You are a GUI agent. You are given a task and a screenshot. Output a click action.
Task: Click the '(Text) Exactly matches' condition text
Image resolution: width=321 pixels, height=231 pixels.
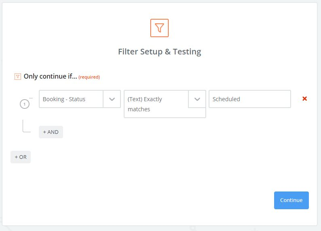coord(156,104)
